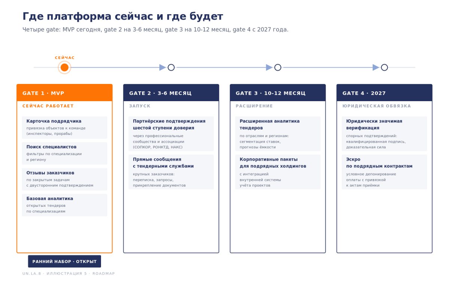Click the Gate 3 timeline circle marker
The width and height of the screenshot is (449, 281).
click(278, 67)
